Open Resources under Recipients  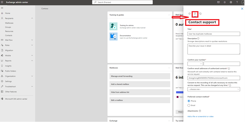[9, 31]
